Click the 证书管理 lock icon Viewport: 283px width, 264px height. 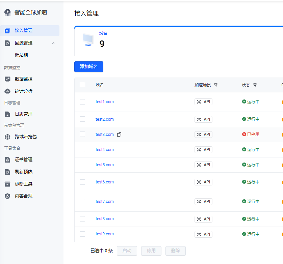coord(7,159)
